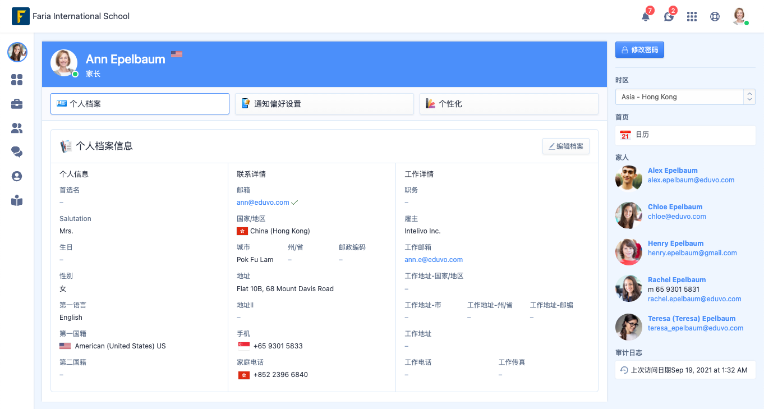Click the calendar icon next to 日历
This screenshot has width=764, height=409.
click(x=625, y=135)
